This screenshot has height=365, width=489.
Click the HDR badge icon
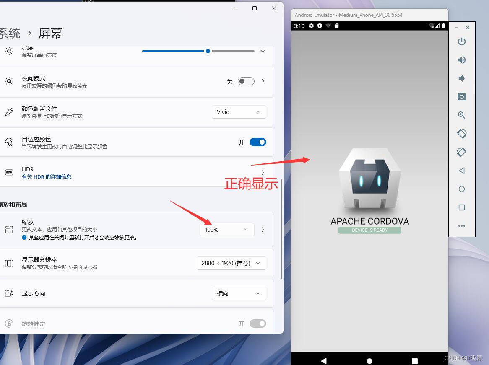pyautogui.click(x=9, y=172)
